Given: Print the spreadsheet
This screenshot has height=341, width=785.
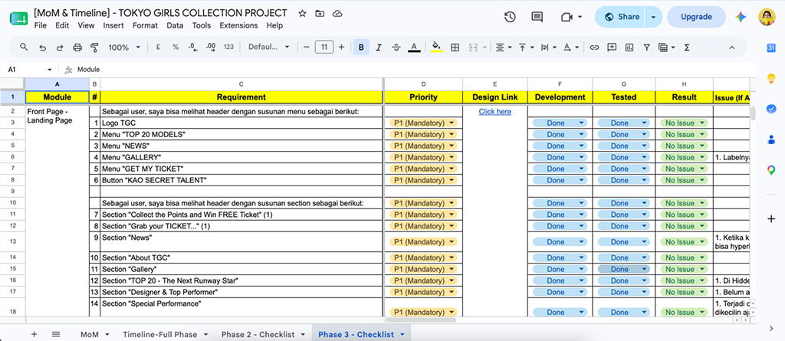Looking at the screenshot, I should click(x=77, y=47).
